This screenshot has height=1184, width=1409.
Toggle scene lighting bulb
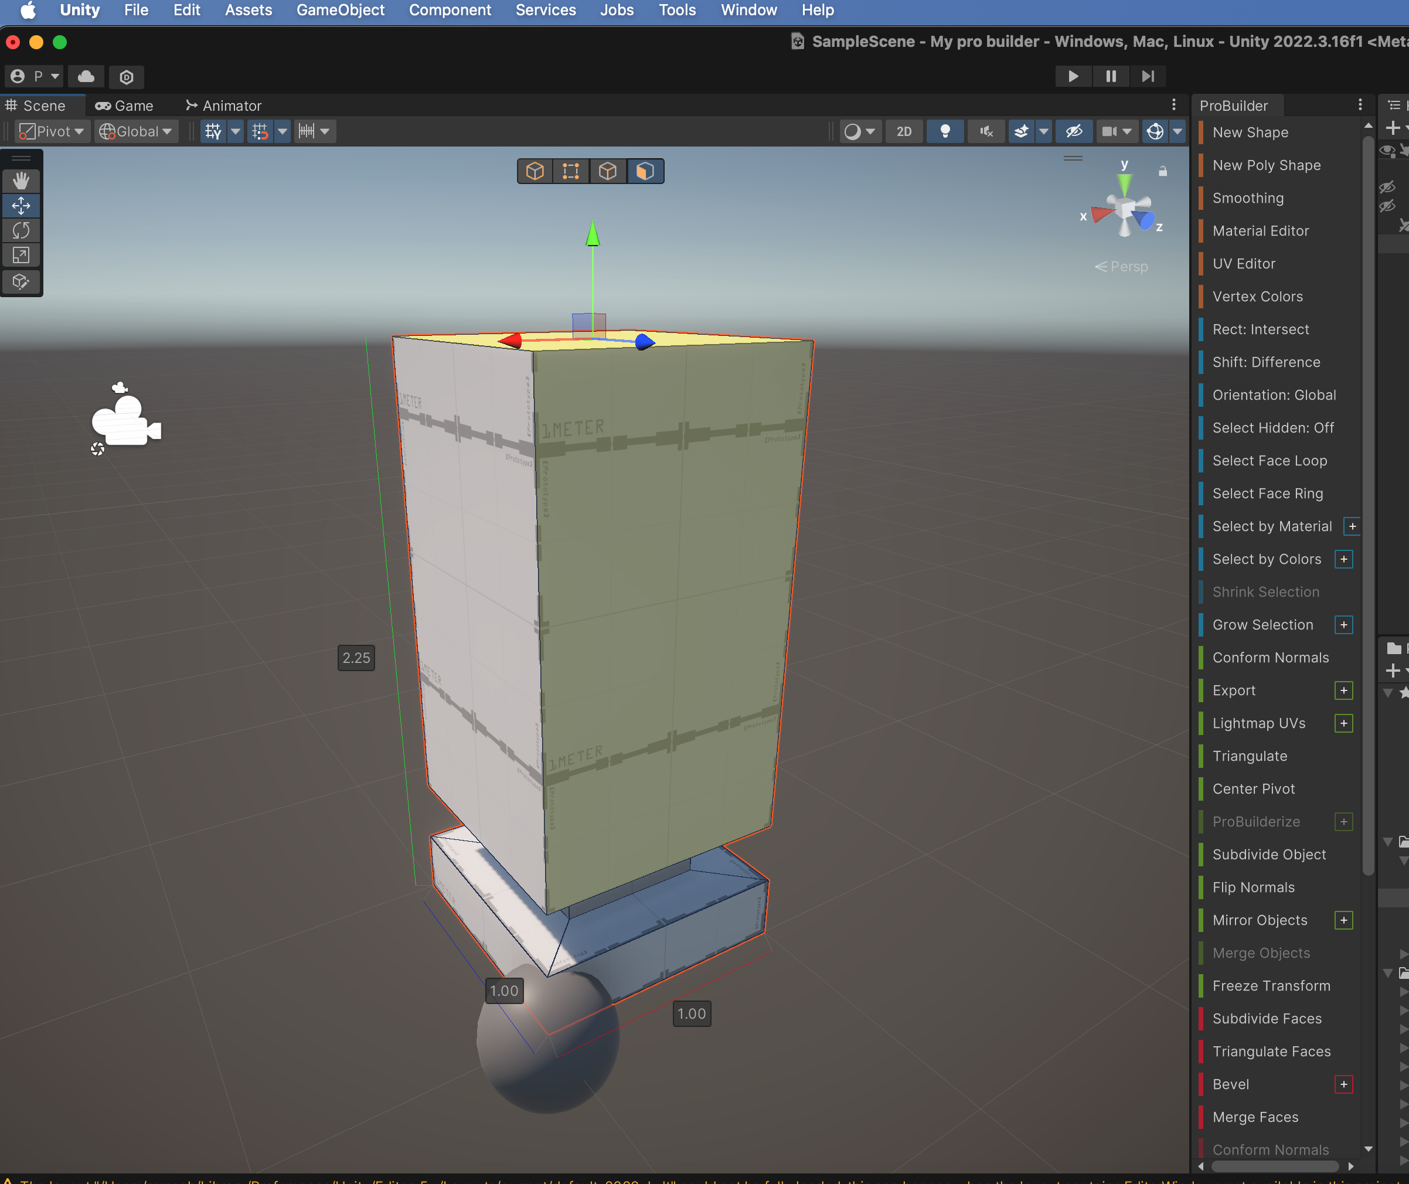pyautogui.click(x=944, y=131)
